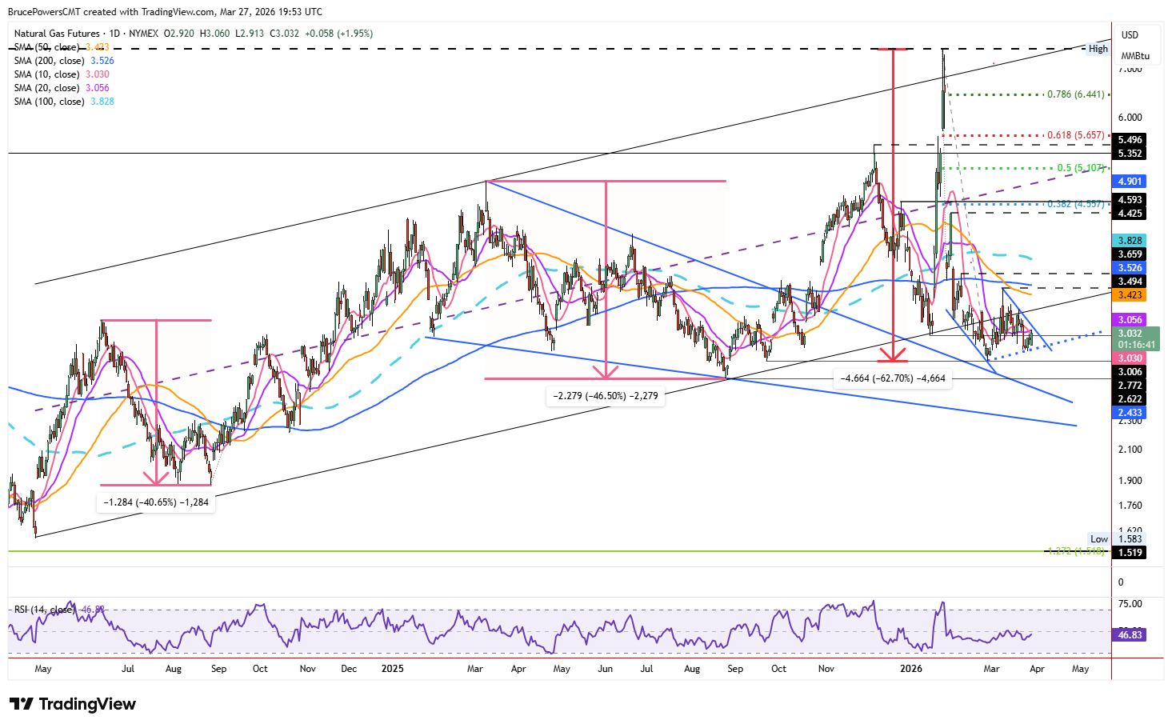Select the High price marker label
The height and width of the screenshot is (728, 1172).
coord(1098,49)
